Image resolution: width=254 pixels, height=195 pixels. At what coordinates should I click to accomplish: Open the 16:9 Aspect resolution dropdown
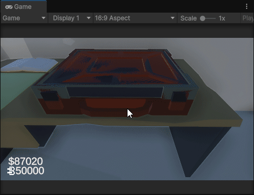click(x=135, y=18)
